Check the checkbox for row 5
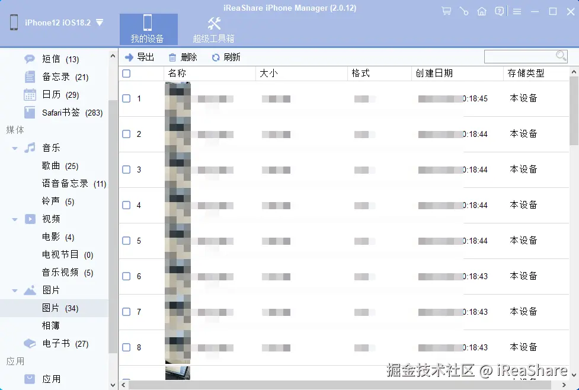Image resolution: width=579 pixels, height=390 pixels. tap(126, 240)
